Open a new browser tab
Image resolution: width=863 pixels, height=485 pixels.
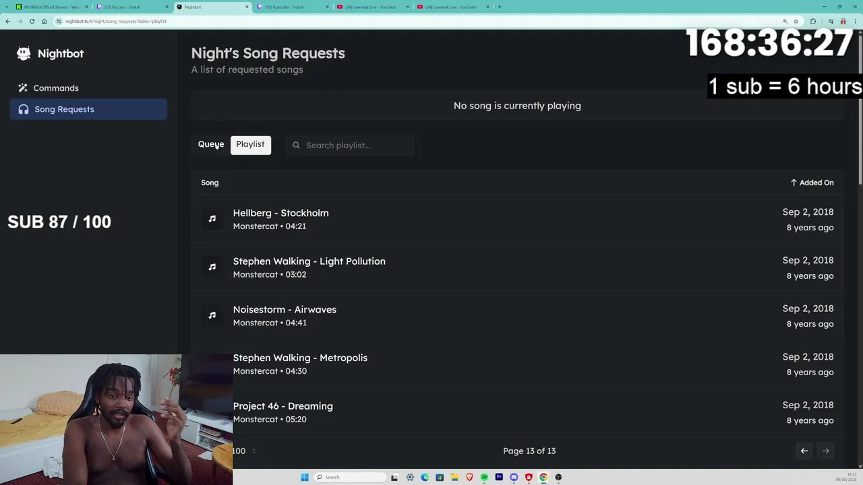point(499,7)
